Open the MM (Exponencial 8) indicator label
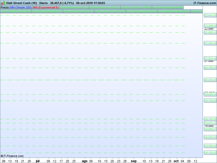The width and height of the screenshot is (217, 163). [x=45, y=8]
